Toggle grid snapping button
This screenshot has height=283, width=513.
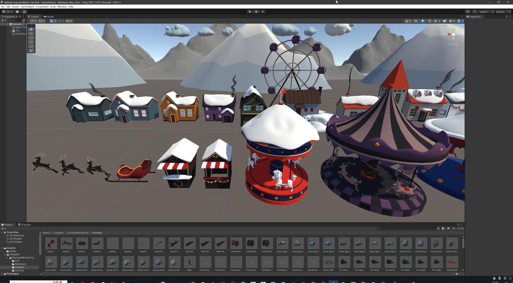(x=61, y=20)
